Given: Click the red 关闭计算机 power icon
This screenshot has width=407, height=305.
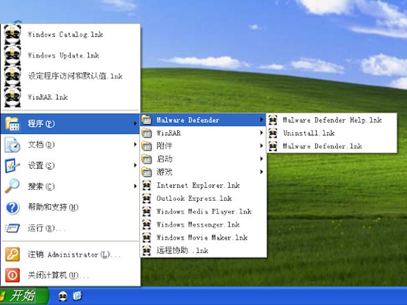Looking at the screenshot, I should click(12, 275).
